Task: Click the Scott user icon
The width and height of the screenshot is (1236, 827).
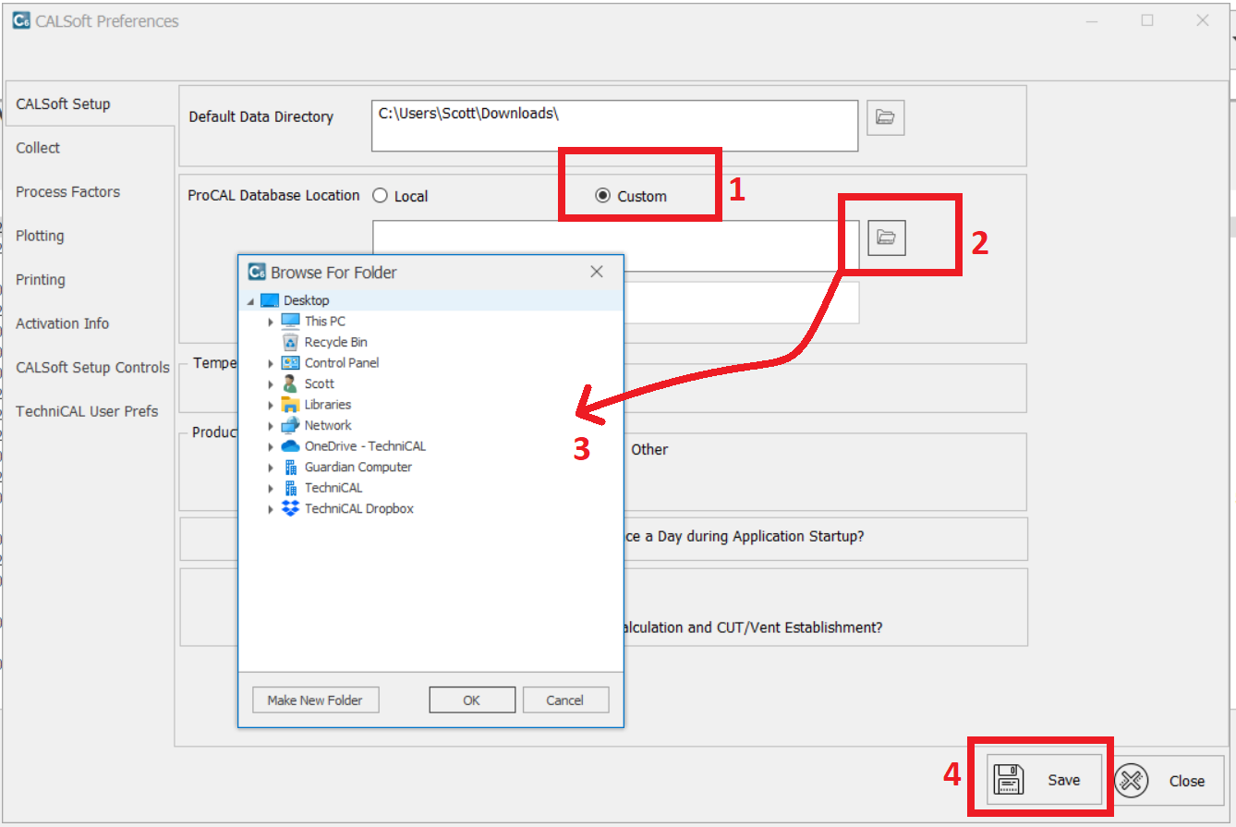Action: pos(290,383)
